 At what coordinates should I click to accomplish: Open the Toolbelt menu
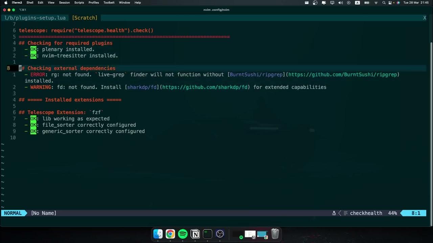click(x=109, y=2)
